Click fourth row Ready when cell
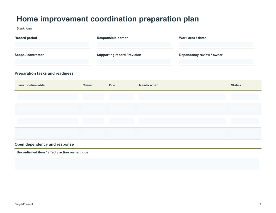276x213 pixels. click(183, 133)
